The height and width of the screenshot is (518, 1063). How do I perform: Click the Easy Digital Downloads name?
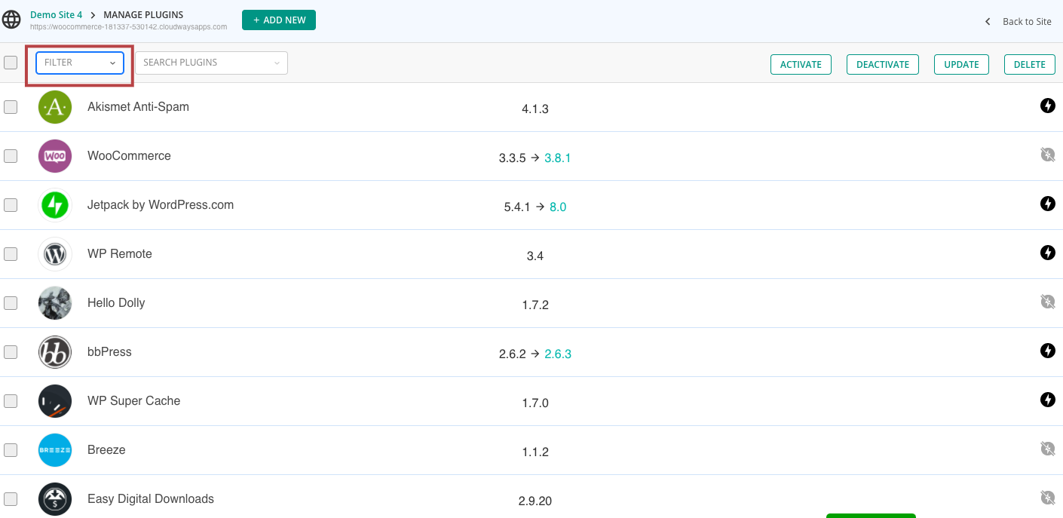[151, 499]
